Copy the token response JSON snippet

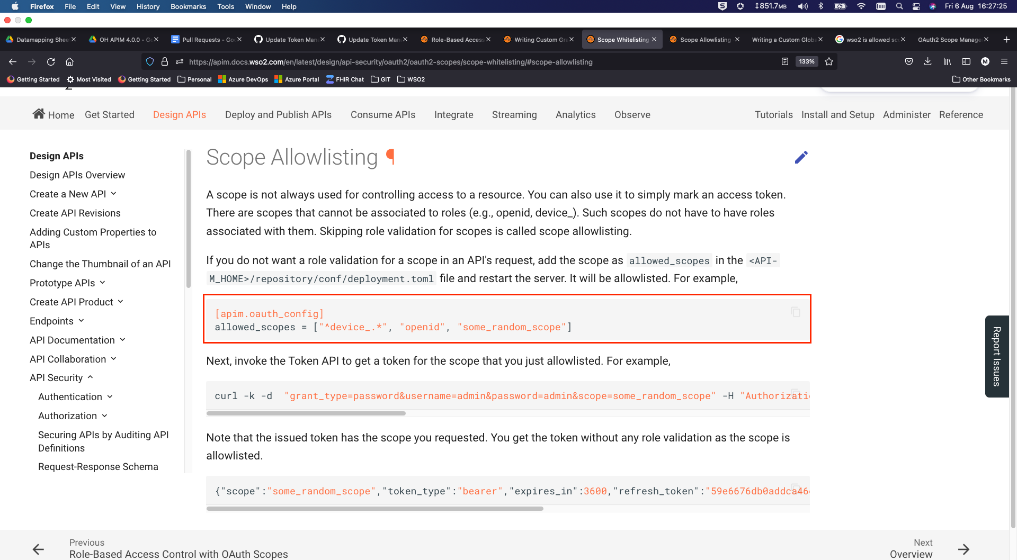(x=795, y=487)
